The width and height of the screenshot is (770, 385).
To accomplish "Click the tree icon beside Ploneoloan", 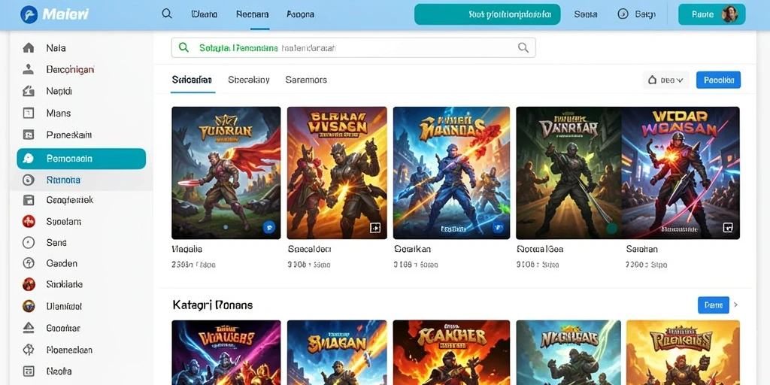I will click(29, 350).
